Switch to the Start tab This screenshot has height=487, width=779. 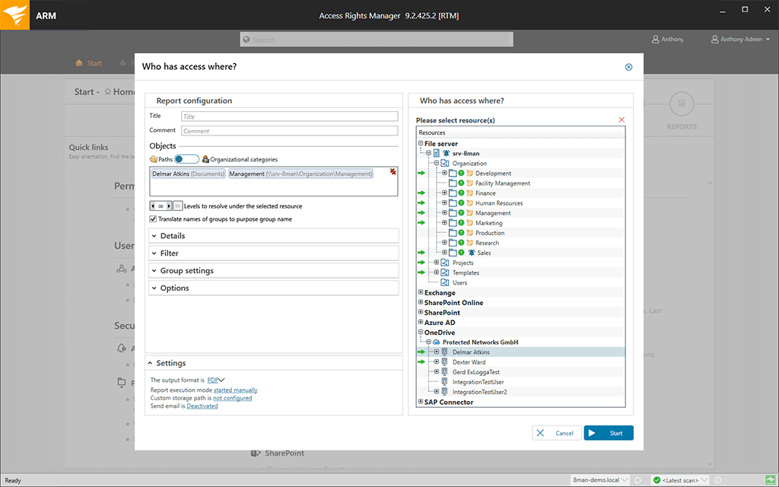[88, 64]
